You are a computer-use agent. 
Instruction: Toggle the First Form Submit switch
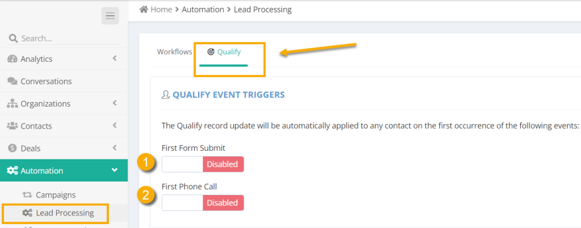pyautogui.click(x=203, y=164)
